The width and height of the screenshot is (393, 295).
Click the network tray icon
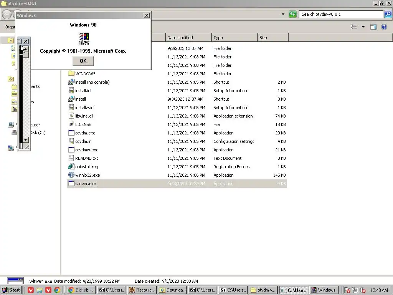point(355,290)
